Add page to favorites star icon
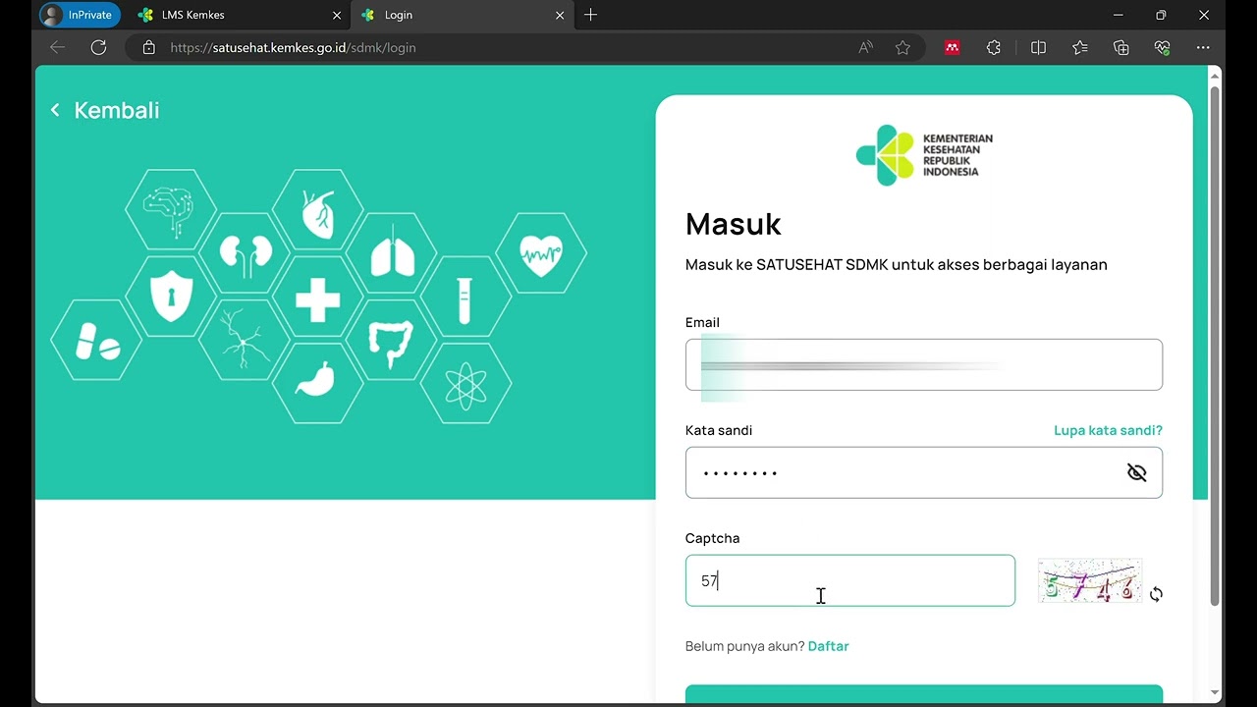This screenshot has height=707, width=1257. tap(902, 47)
